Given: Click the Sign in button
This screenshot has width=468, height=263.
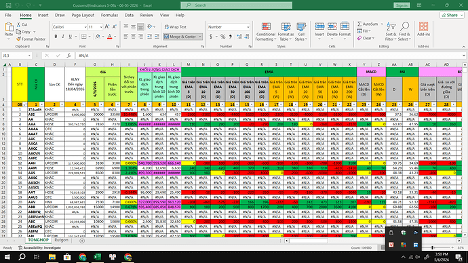Looking at the screenshot, I should 402,5.
